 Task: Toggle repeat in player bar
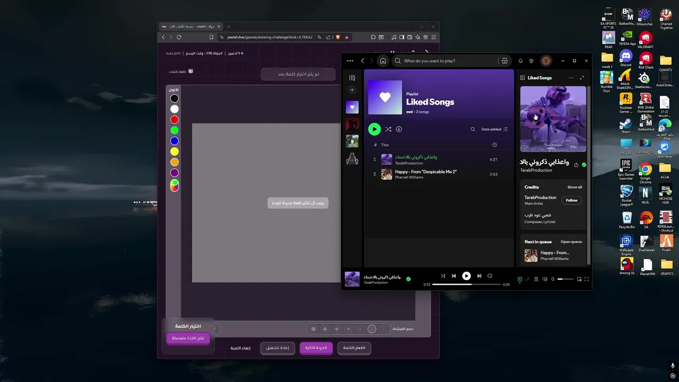coord(490,276)
